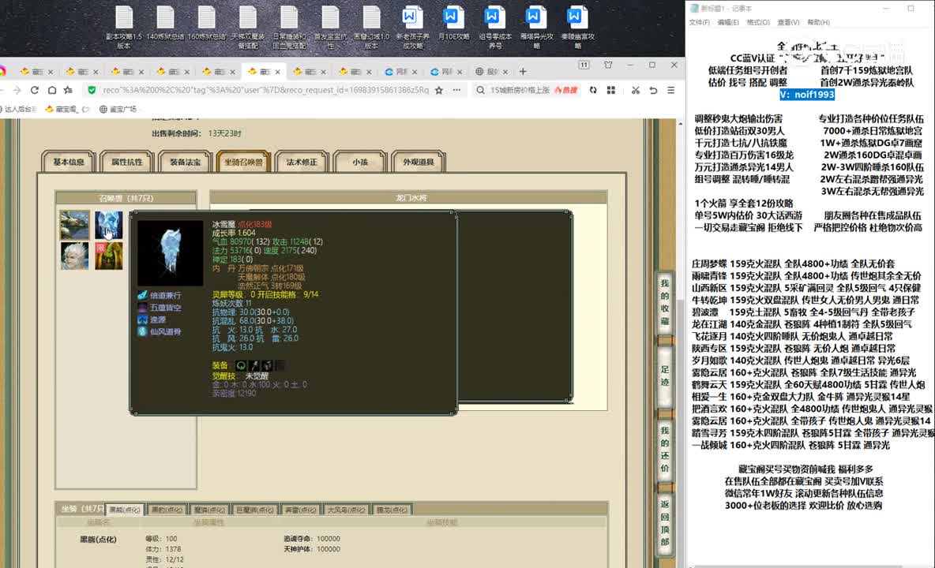Select the ice crystal summon beast thumbnail
Screen dimensions: 935x568
(108, 225)
